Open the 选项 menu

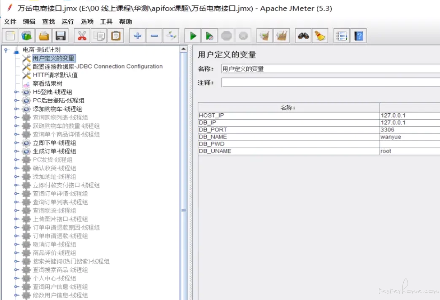pos(87,21)
